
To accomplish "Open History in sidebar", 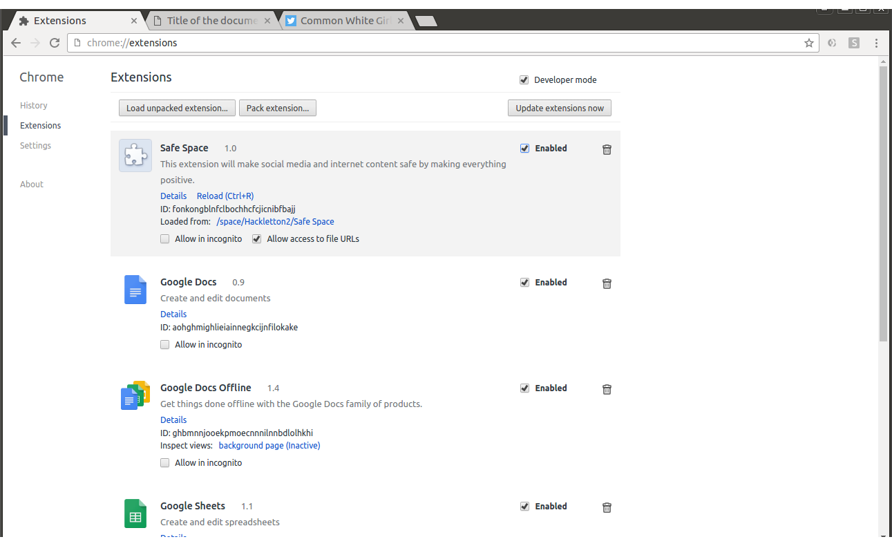I will coord(34,106).
